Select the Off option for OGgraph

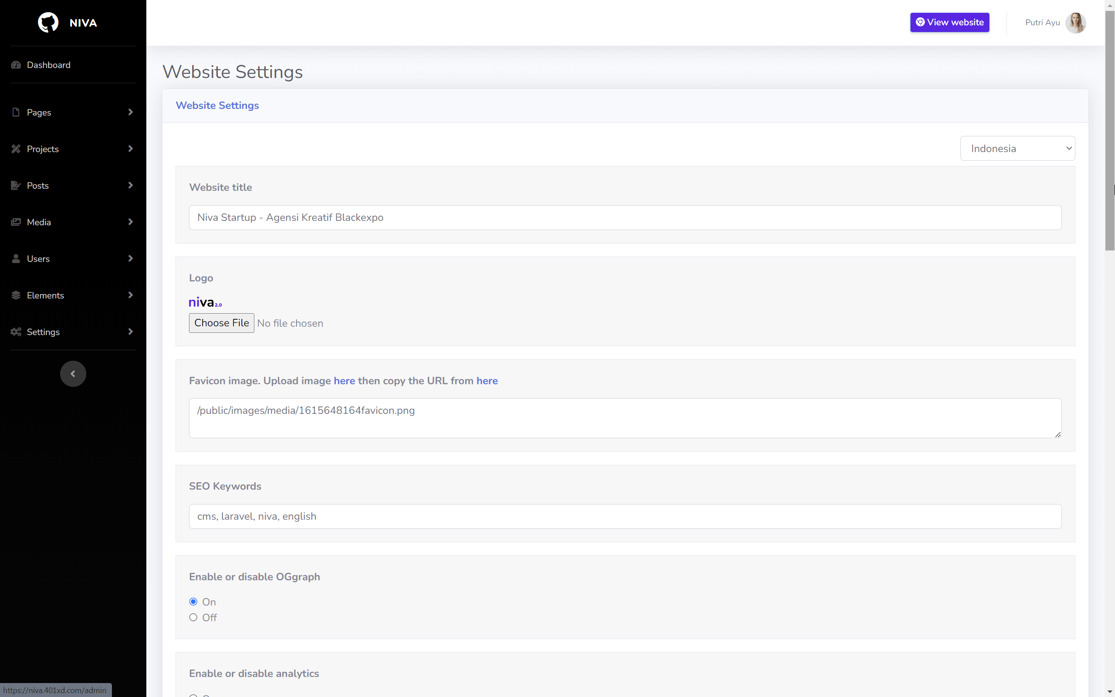click(x=193, y=617)
